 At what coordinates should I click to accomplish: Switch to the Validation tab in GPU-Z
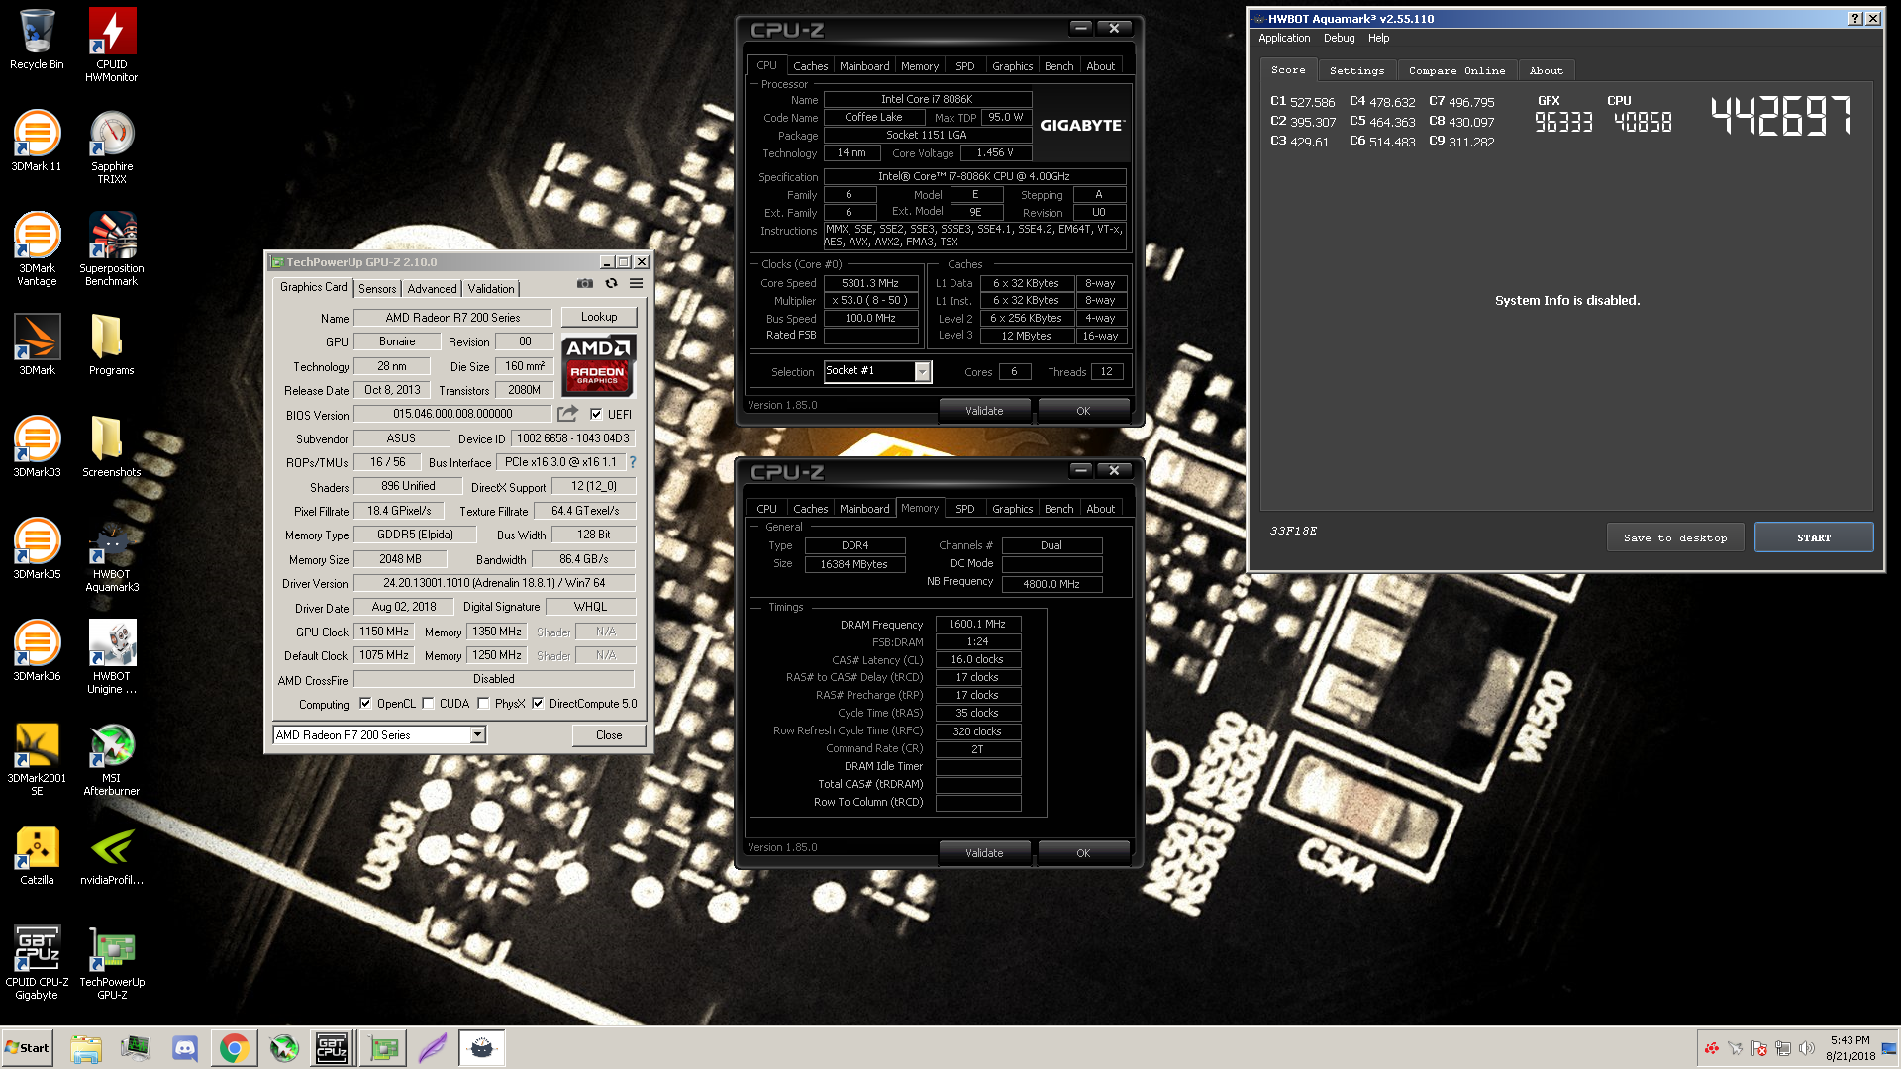click(x=491, y=288)
